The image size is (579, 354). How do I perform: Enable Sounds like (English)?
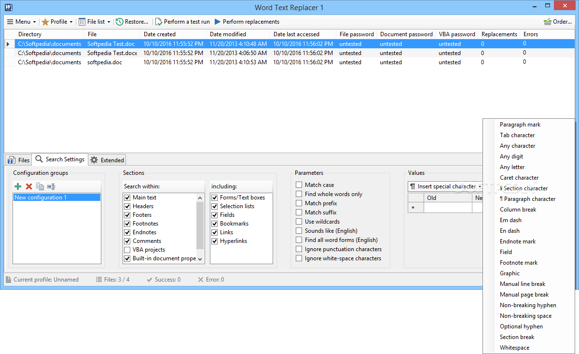click(x=299, y=231)
